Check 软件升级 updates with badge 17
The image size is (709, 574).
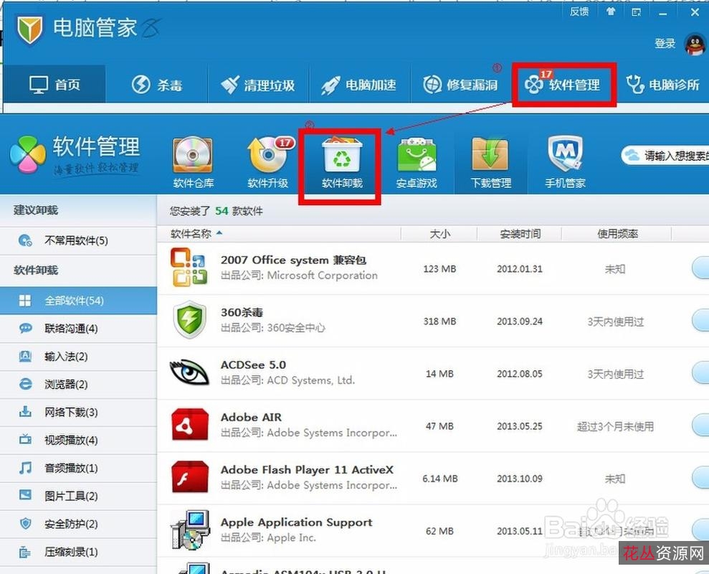pyautogui.click(x=268, y=158)
